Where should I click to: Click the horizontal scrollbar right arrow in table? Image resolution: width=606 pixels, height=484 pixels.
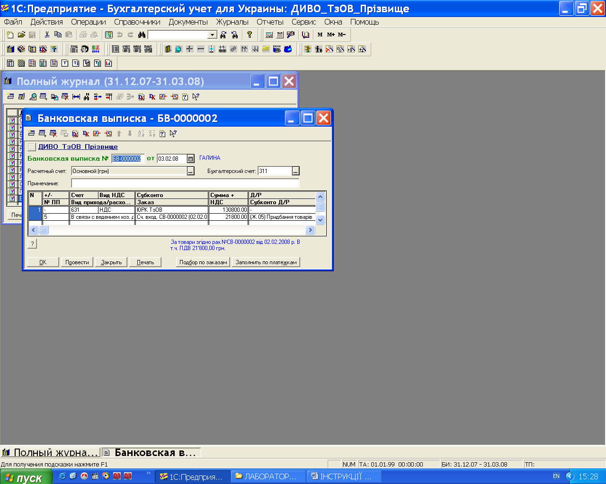tap(310, 230)
